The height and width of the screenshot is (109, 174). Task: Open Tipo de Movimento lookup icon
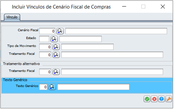(x=56, y=47)
